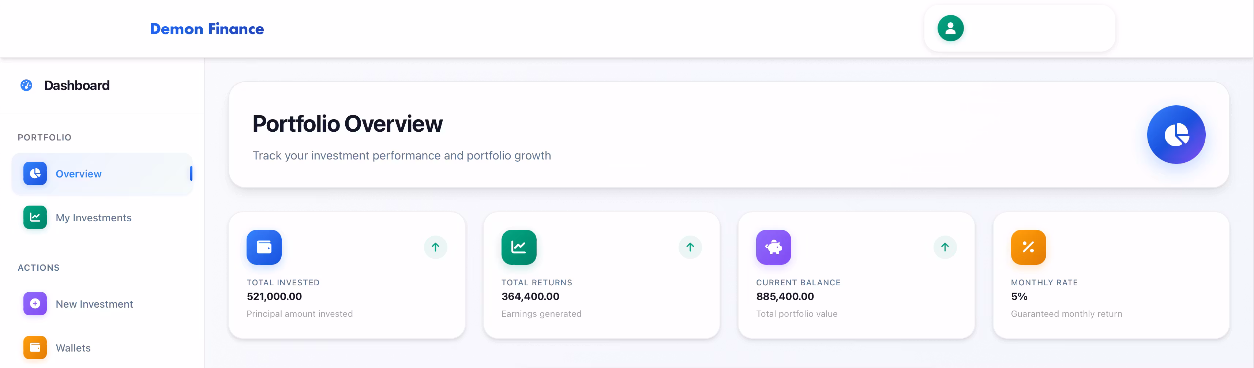Open the Overview section from sidebar
This screenshot has width=1254, height=368.
click(78, 173)
